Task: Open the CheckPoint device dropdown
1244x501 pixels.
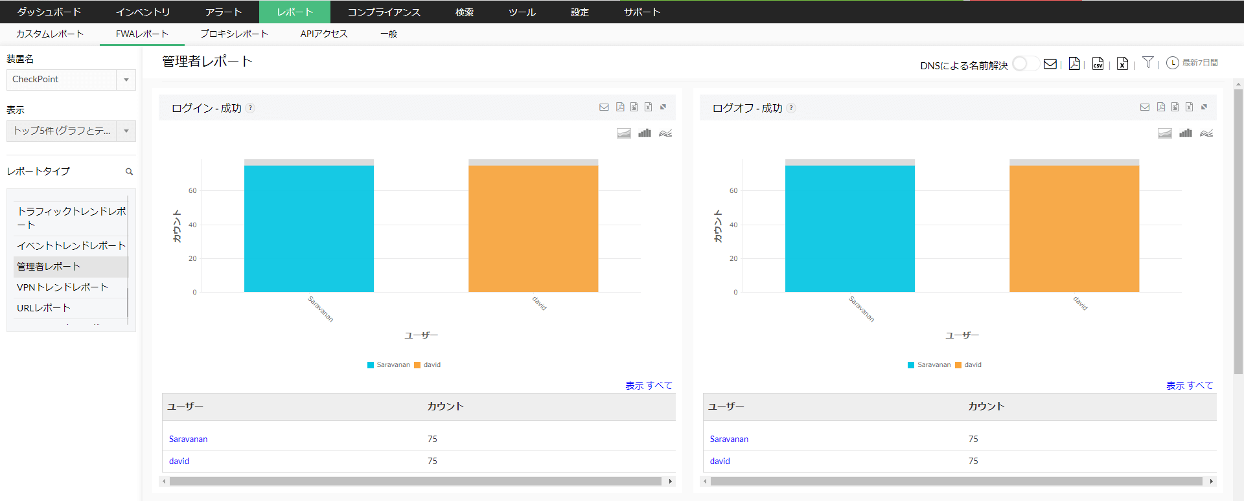Action: coord(71,80)
